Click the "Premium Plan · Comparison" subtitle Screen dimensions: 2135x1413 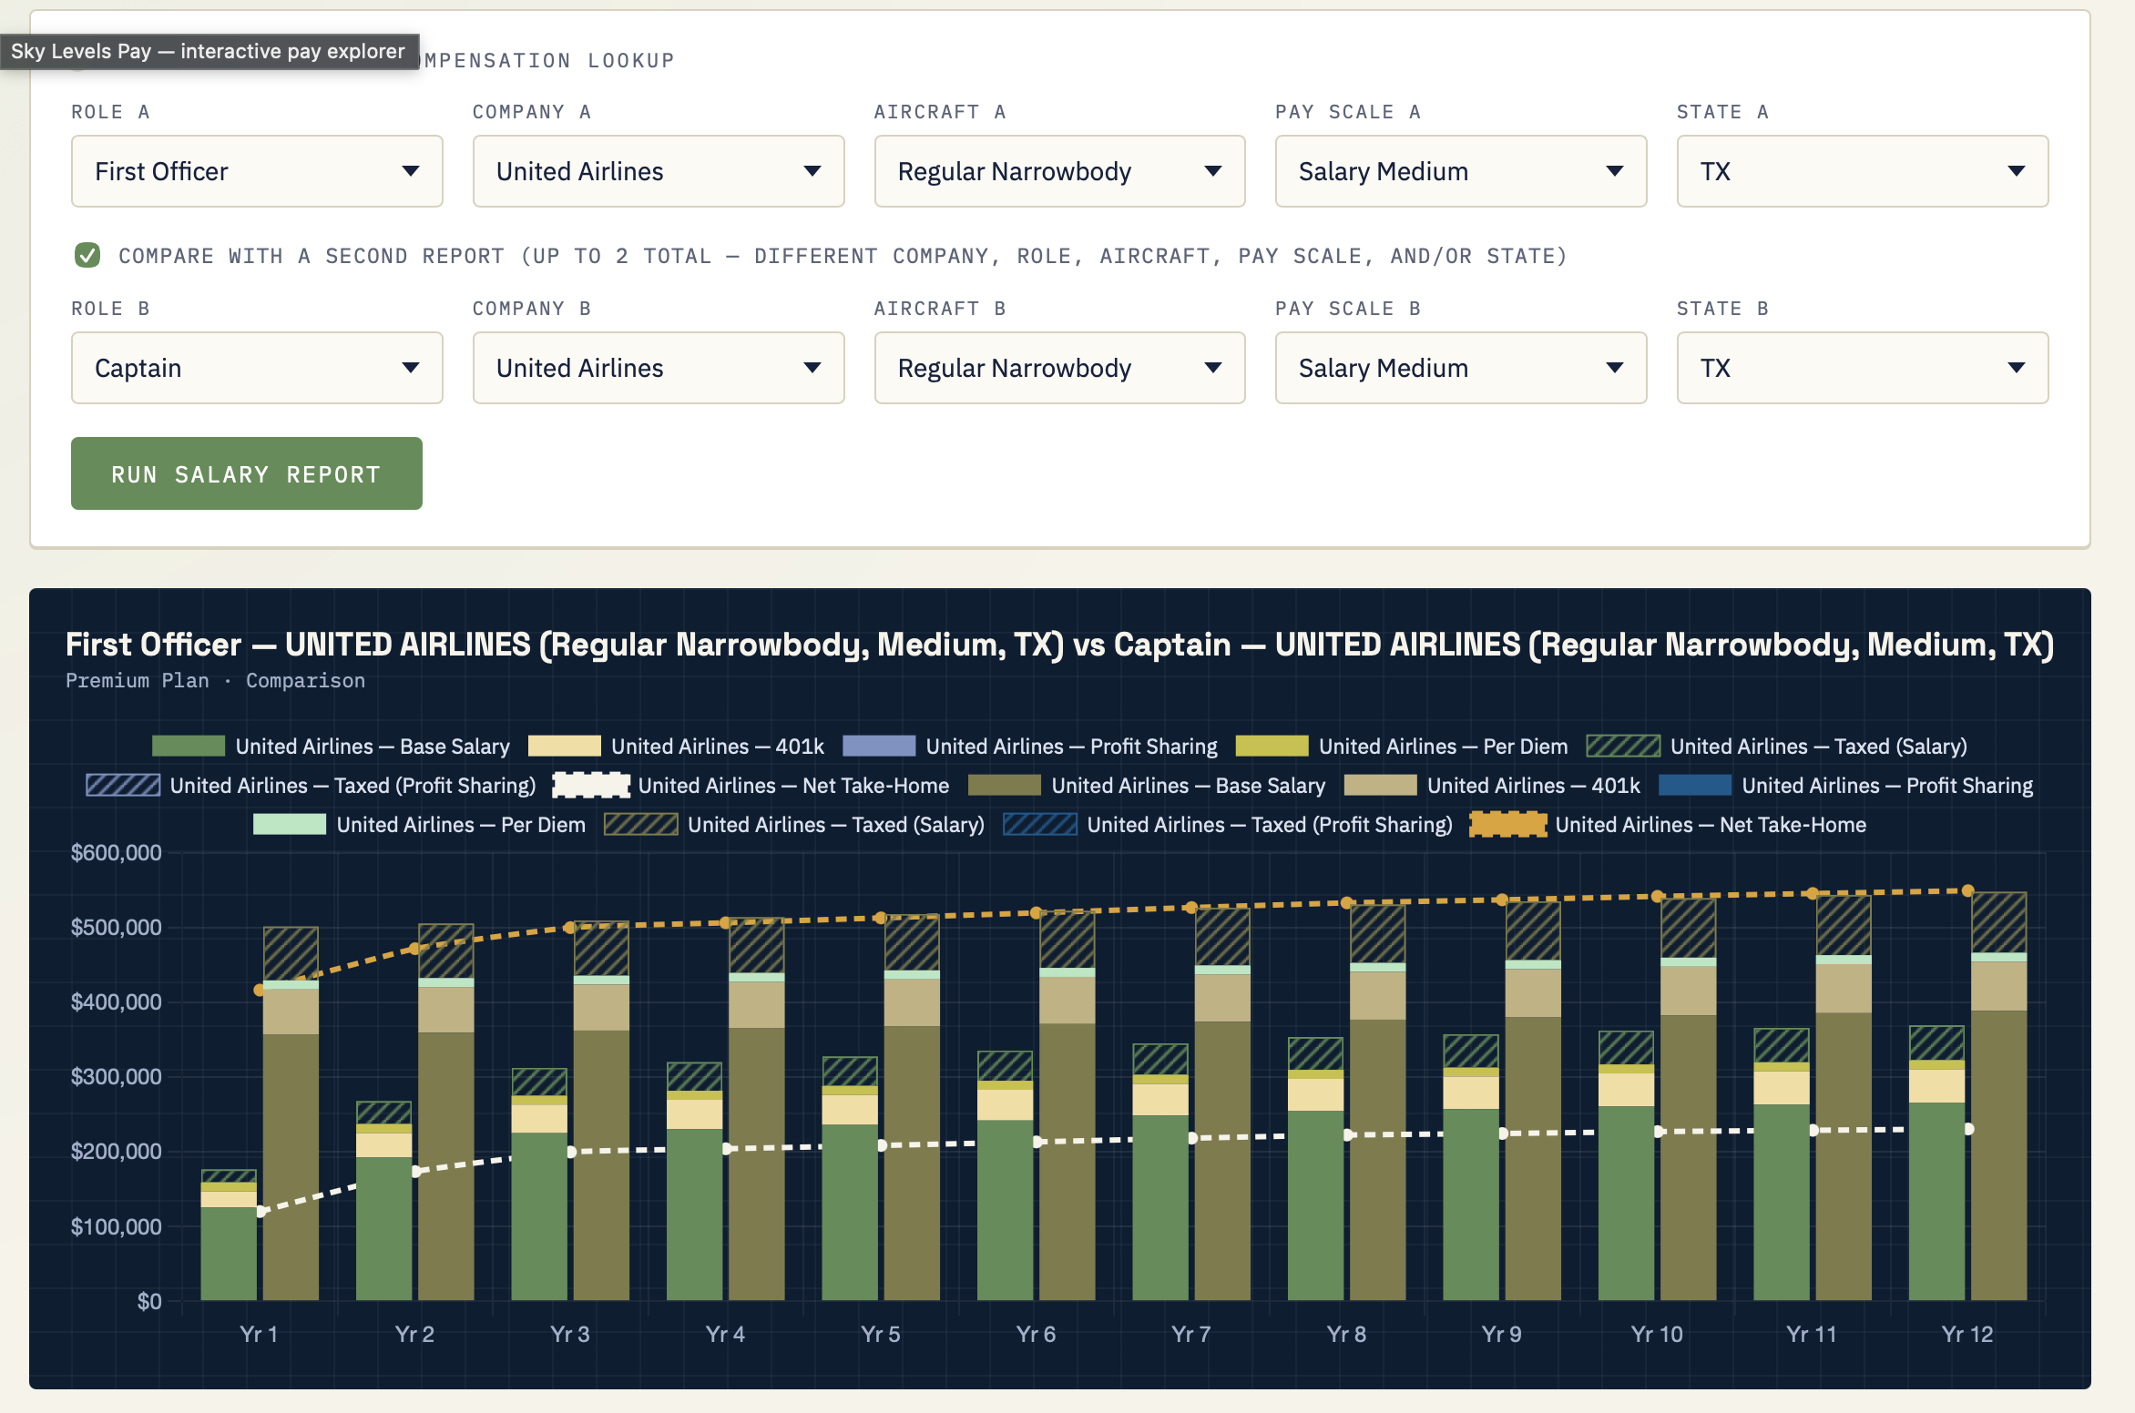click(215, 681)
